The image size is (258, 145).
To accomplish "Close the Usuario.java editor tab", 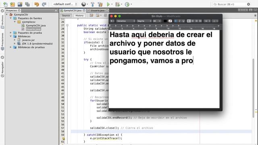I will (107, 10).
